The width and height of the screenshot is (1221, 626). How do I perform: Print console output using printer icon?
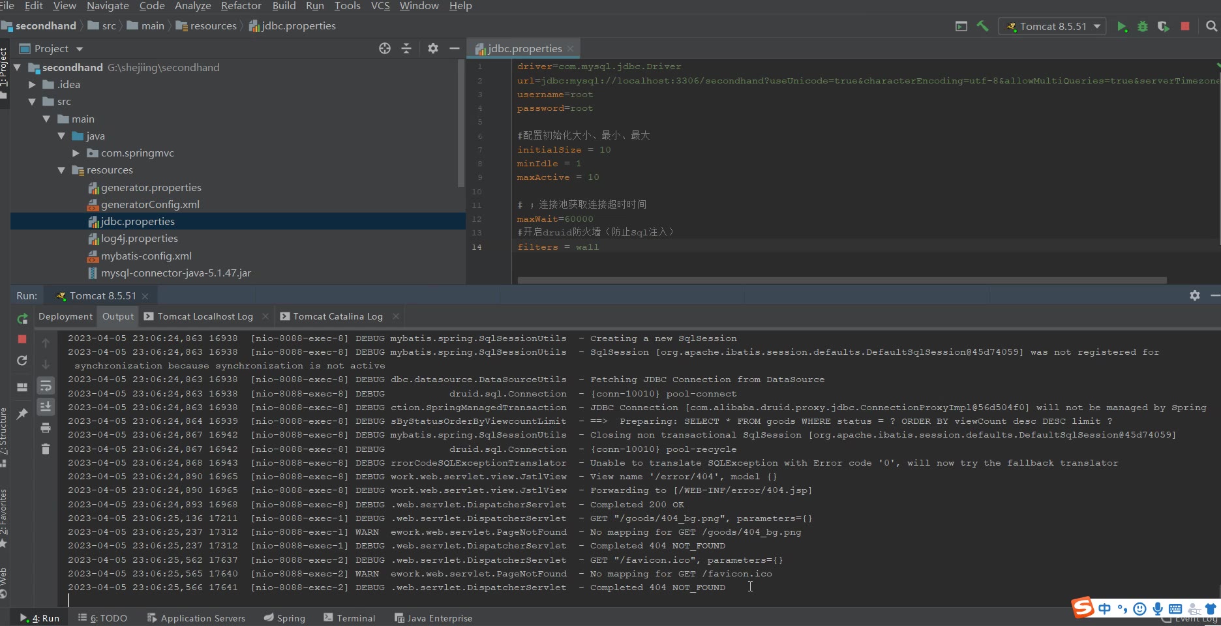pyautogui.click(x=46, y=428)
